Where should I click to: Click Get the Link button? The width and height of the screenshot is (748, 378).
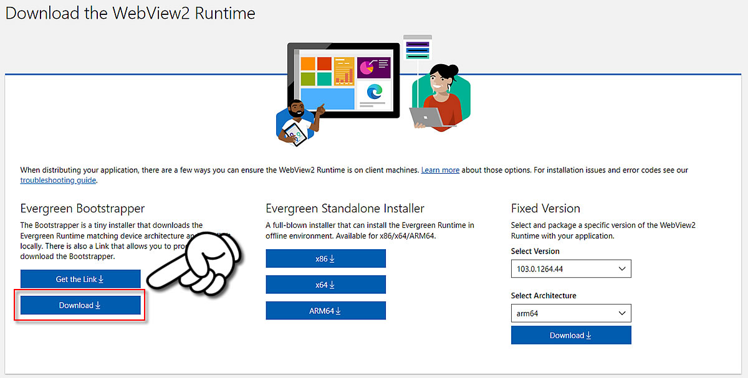[80, 279]
